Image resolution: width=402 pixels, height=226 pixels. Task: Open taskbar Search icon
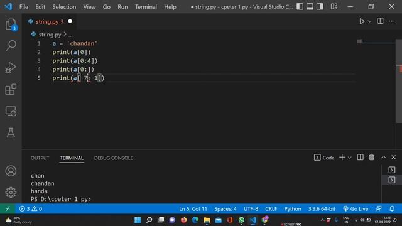149,220
